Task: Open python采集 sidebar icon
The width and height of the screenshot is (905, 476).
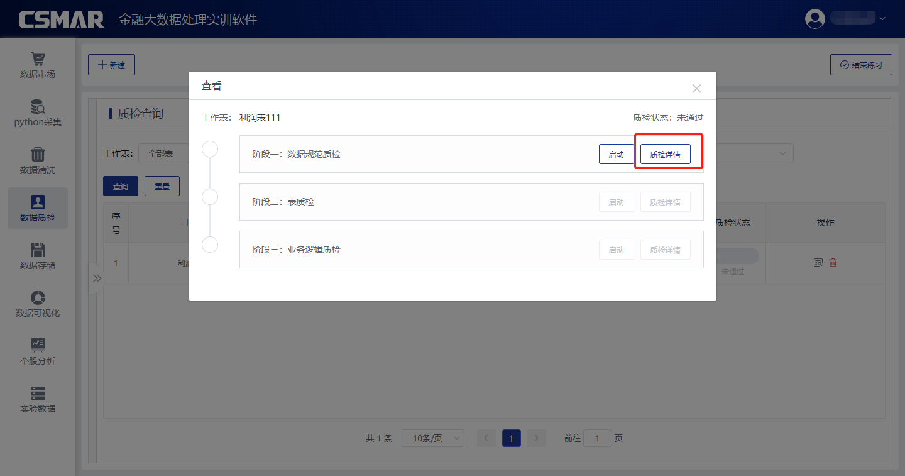Action: [38, 107]
